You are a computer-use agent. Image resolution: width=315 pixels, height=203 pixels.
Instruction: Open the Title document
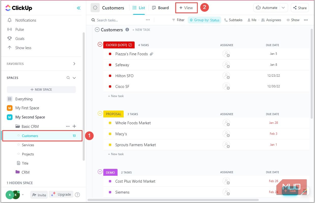tap(25, 163)
